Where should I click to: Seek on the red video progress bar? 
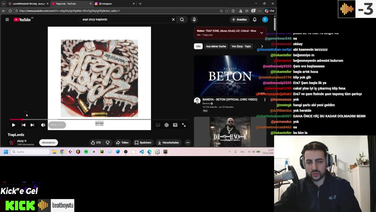point(99,120)
